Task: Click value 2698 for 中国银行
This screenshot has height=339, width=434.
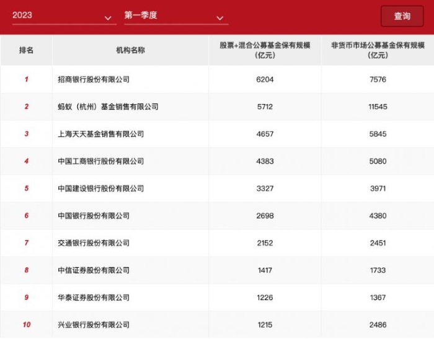Action: [x=265, y=216]
